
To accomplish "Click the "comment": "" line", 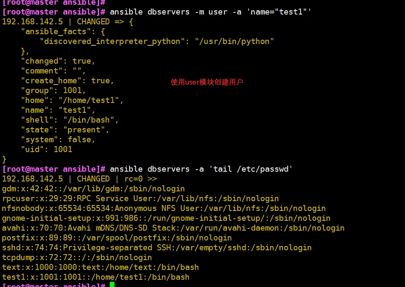I will 53,71.
